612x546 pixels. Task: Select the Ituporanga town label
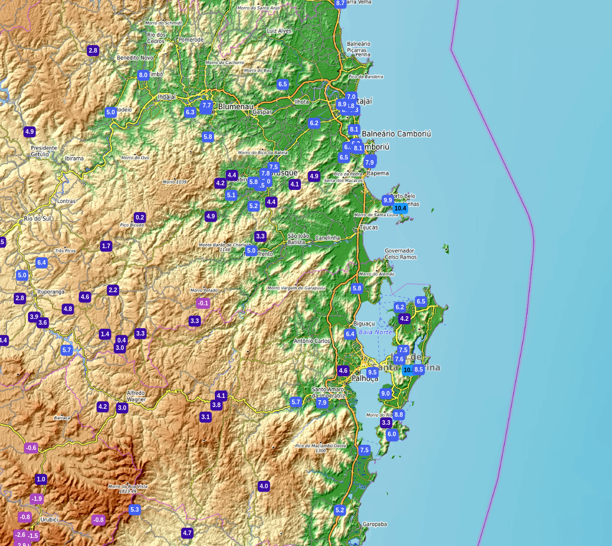click(x=51, y=292)
